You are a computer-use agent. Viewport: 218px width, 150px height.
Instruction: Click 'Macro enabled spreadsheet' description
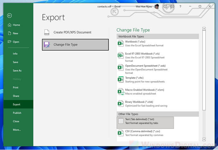(140, 93)
